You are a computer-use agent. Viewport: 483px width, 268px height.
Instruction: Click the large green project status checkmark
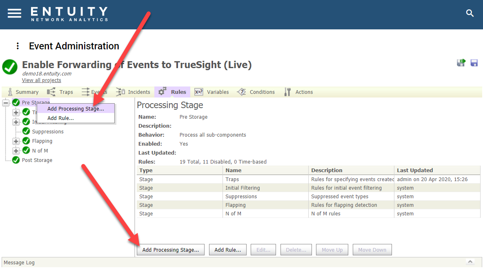point(10,67)
